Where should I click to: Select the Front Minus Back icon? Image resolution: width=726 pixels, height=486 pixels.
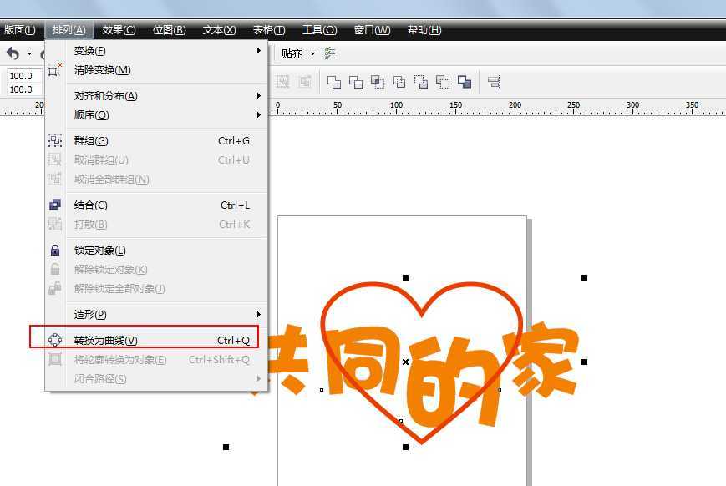coord(420,81)
